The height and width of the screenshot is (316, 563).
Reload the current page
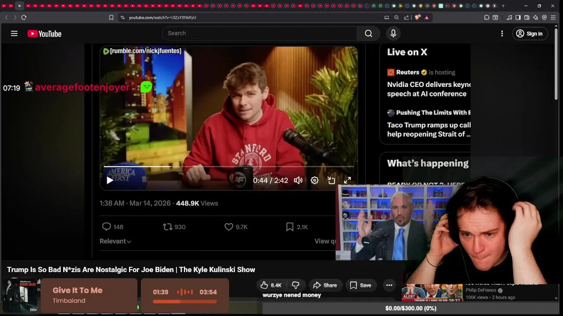coord(24,18)
